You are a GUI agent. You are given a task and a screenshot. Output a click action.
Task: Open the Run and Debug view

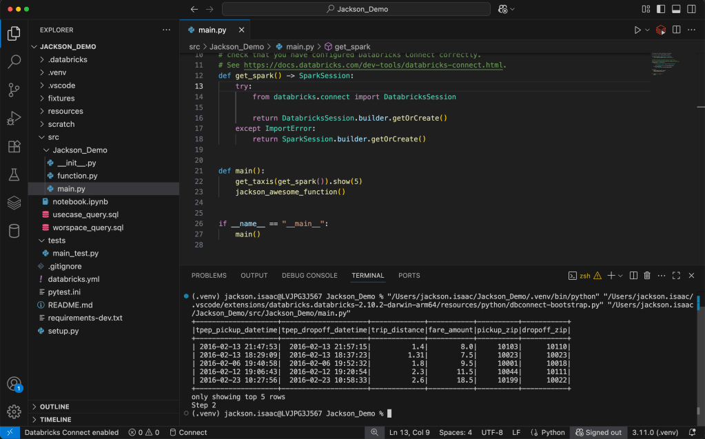pyautogui.click(x=14, y=117)
